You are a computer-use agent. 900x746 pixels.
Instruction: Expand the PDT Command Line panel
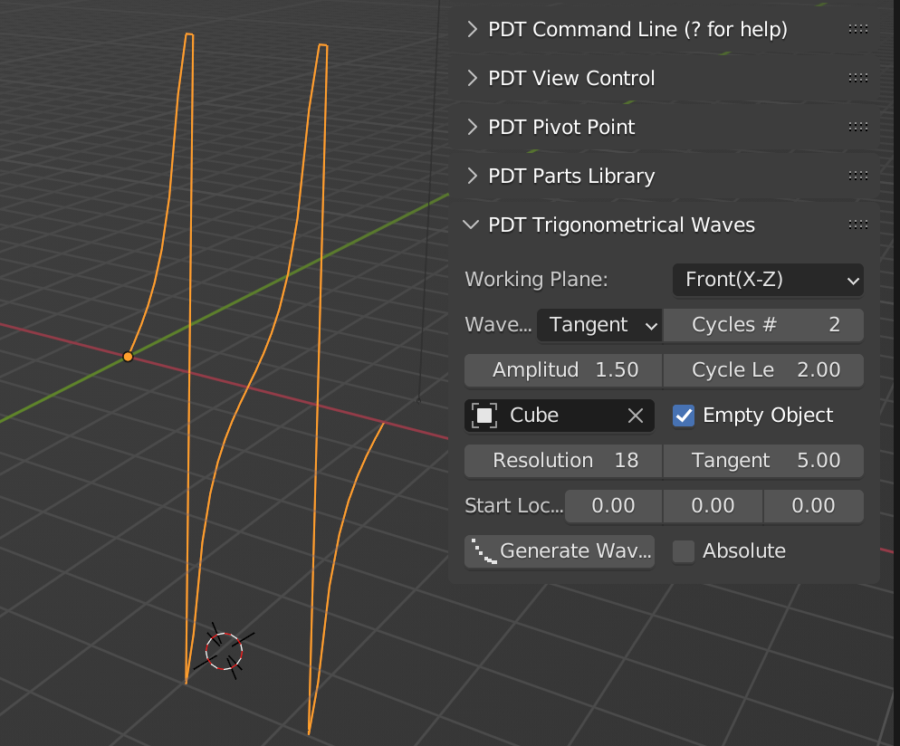(472, 30)
